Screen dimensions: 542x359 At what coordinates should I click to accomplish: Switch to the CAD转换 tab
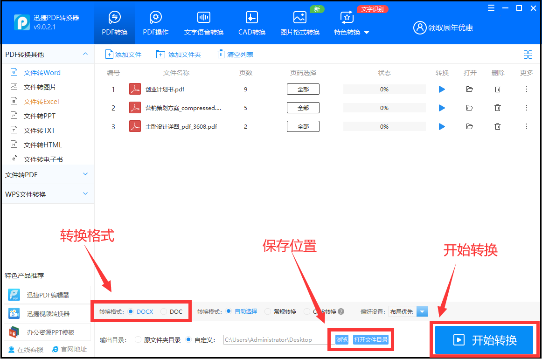click(x=252, y=23)
